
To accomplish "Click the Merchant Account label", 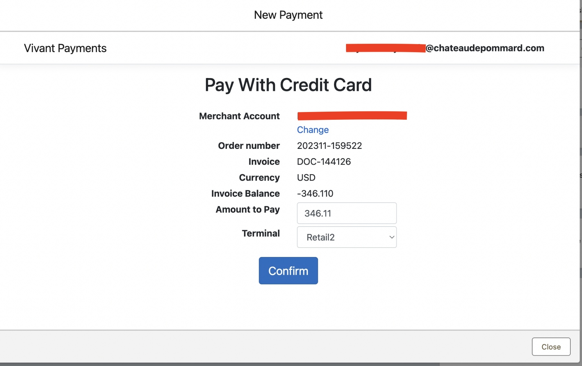I will pos(239,116).
